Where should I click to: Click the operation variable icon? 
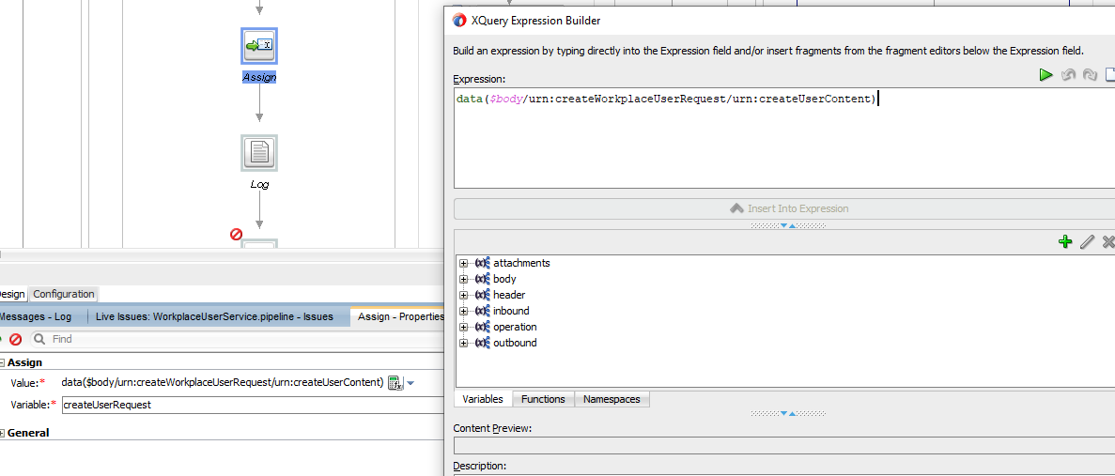click(482, 327)
